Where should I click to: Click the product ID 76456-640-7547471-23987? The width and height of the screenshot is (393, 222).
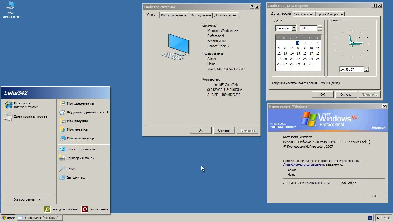226,69
